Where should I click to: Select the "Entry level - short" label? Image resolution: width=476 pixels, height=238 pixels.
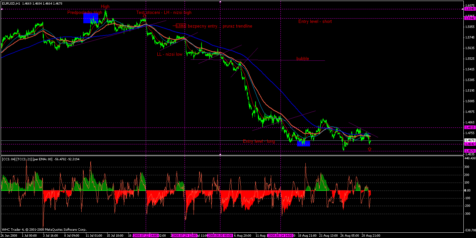[315, 22]
